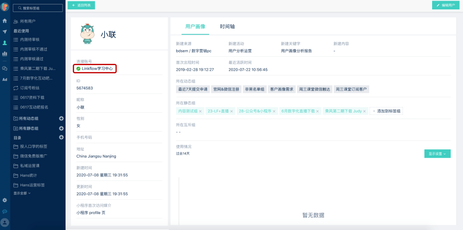Open the 显示设置 dropdown
Viewport: 463px width, 230px height.
[x=437, y=154]
